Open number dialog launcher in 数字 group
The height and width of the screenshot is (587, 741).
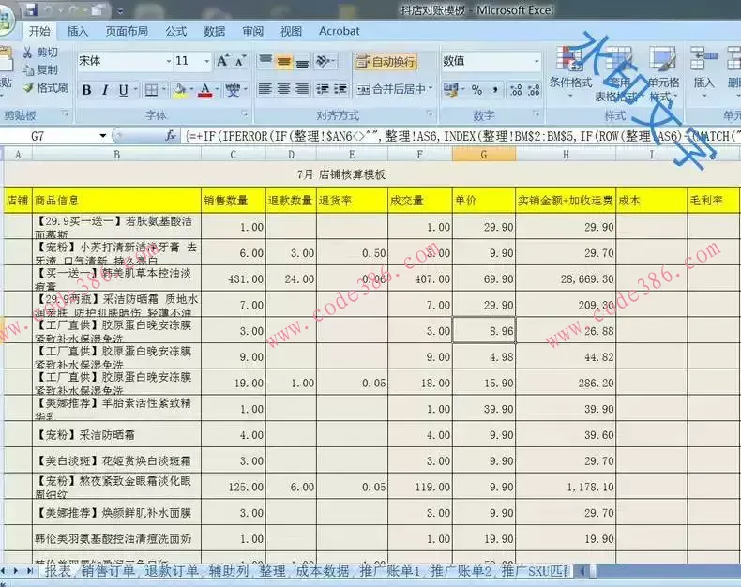point(537,113)
